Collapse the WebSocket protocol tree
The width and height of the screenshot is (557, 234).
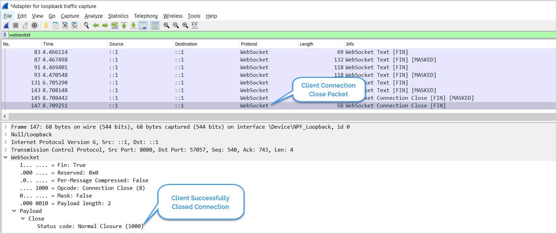[x=6, y=158]
